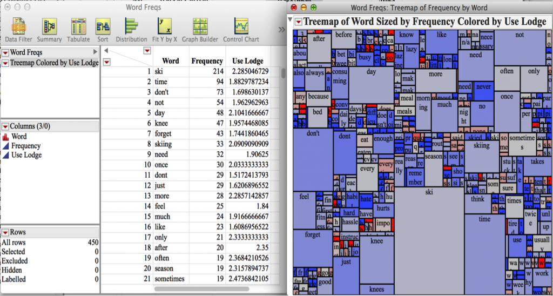Click the vertical scrollbar of the data table
The height and width of the screenshot is (296, 553).
pyautogui.click(x=283, y=73)
